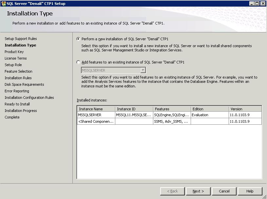Open the MSSQLSERVER instance dropdown
This screenshot has width=267, height=199.
143,70
